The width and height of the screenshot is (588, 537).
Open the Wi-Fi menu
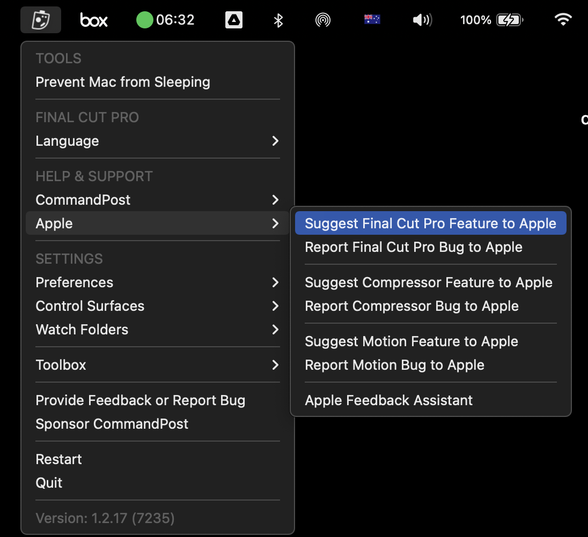click(x=563, y=19)
